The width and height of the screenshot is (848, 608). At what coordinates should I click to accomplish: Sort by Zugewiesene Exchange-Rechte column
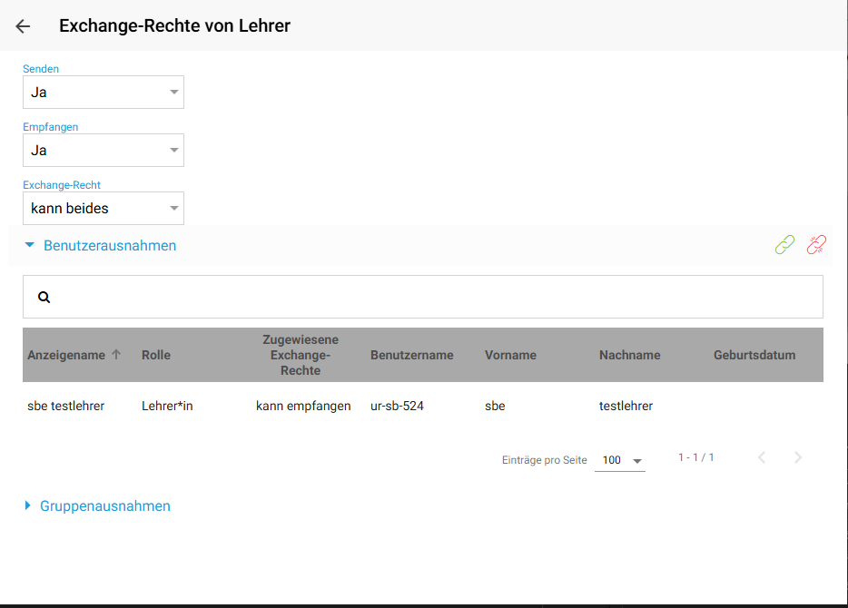coord(301,355)
